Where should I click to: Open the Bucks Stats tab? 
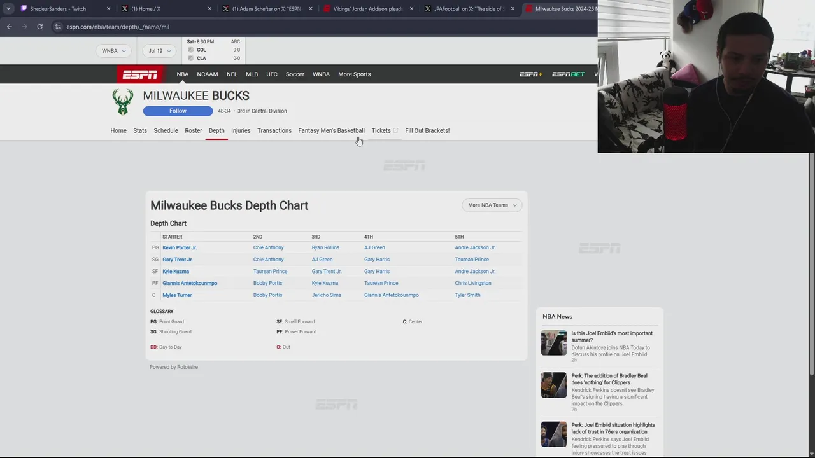click(x=140, y=130)
